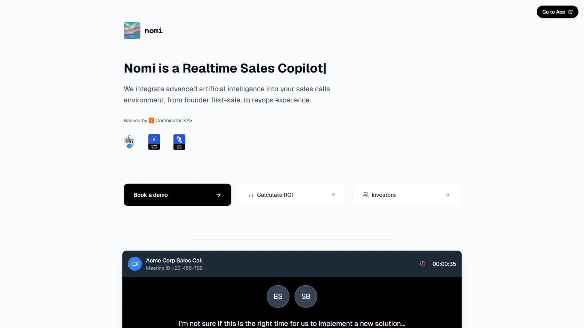This screenshot has height=328, width=584.
Task: Click Meeting ID: 123-456-789 text
Action: (174, 268)
